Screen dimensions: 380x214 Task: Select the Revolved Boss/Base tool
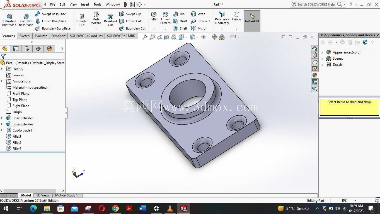pos(26,20)
